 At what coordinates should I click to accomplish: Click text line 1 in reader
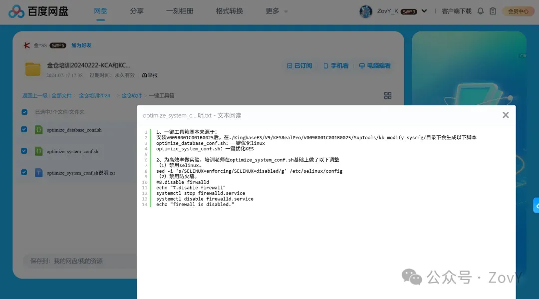click(187, 132)
